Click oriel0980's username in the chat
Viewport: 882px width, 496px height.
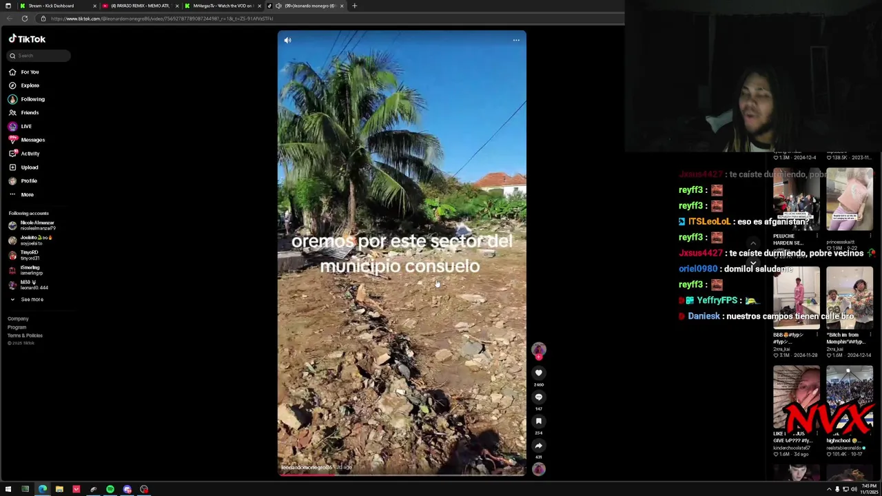point(698,269)
